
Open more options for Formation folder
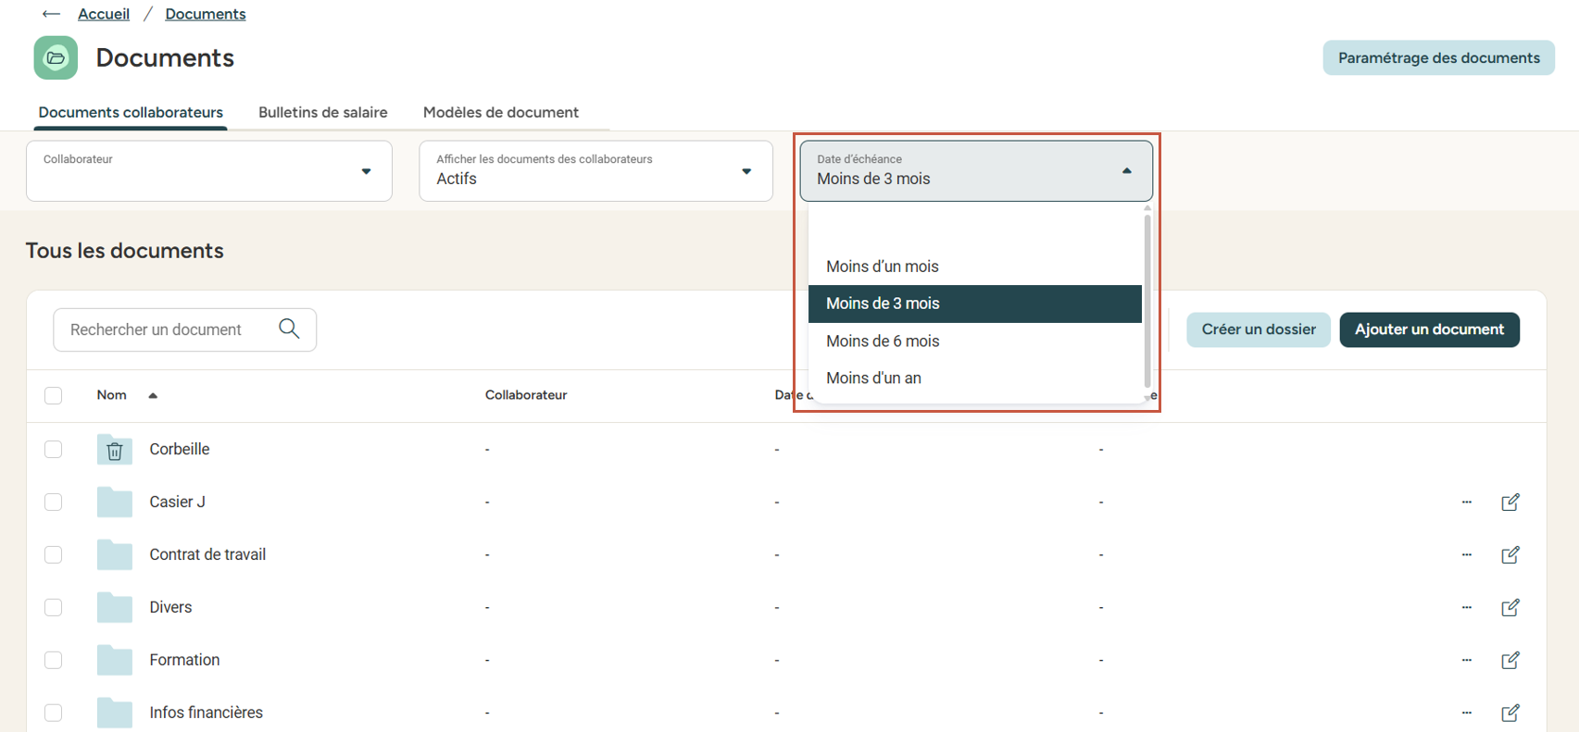tap(1466, 661)
